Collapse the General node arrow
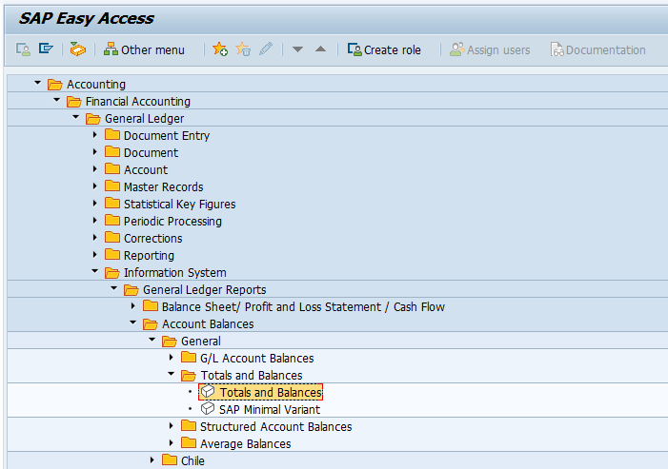The width and height of the screenshot is (668, 469). (152, 340)
